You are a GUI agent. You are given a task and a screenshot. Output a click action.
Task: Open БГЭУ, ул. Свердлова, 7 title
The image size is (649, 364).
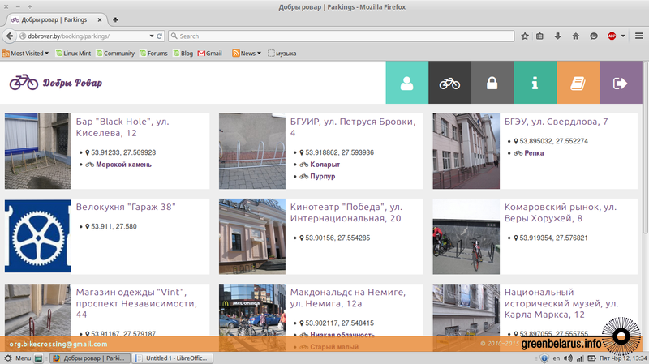[556, 122]
